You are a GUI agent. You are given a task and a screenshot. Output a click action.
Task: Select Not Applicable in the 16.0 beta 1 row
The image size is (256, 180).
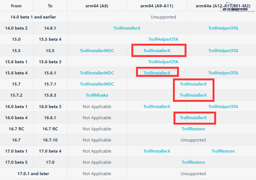pos(97,106)
